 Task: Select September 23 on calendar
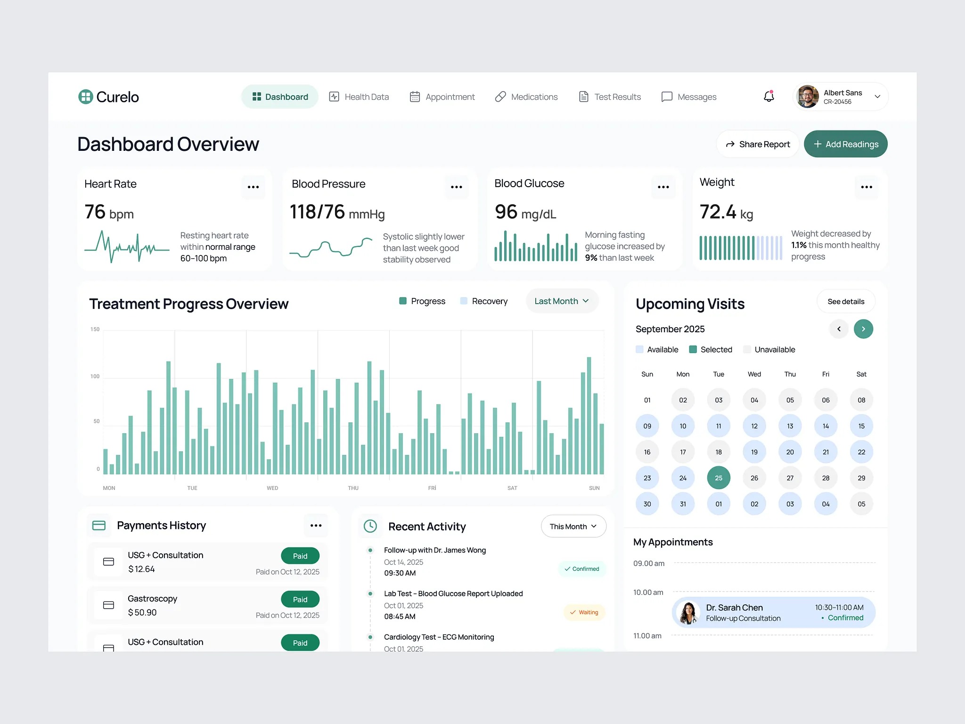pyautogui.click(x=647, y=478)
